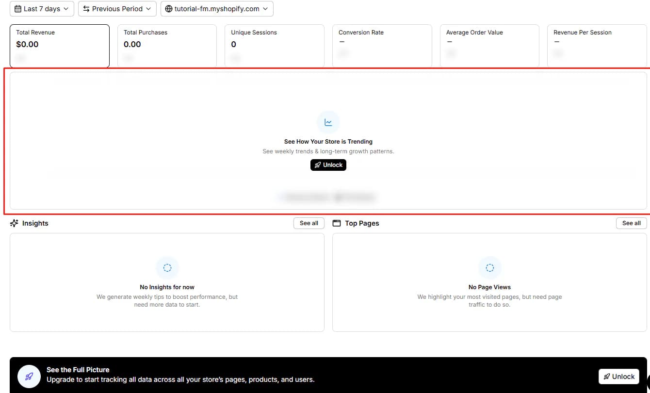The height and width of the screenshot is (393, 650).
Task: Open the Previous Period comparison dropdown
Action: click(x=117, y=9)
